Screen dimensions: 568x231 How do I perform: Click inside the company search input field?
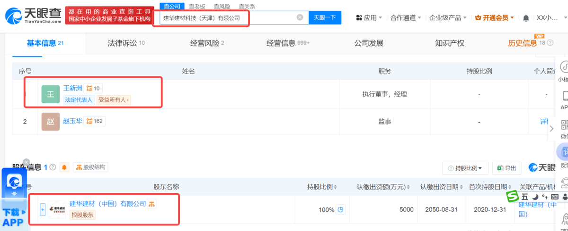(227, 18)
